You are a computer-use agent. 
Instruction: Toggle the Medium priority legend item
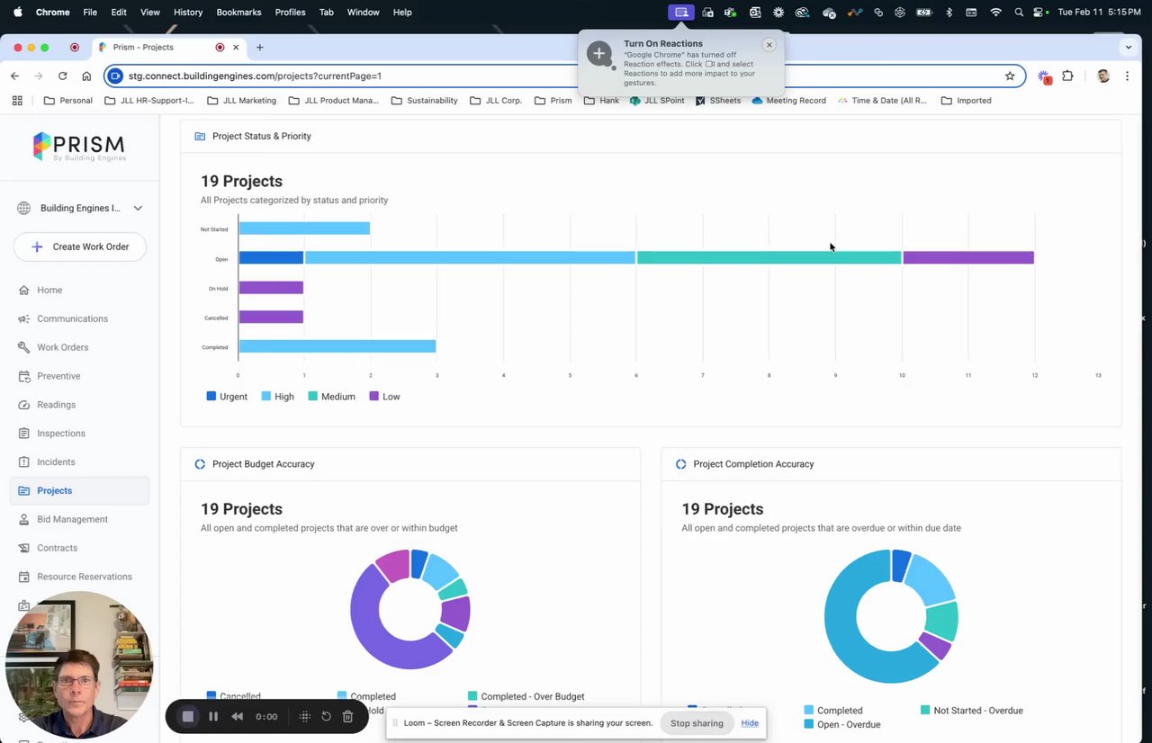tap(331, 397)
